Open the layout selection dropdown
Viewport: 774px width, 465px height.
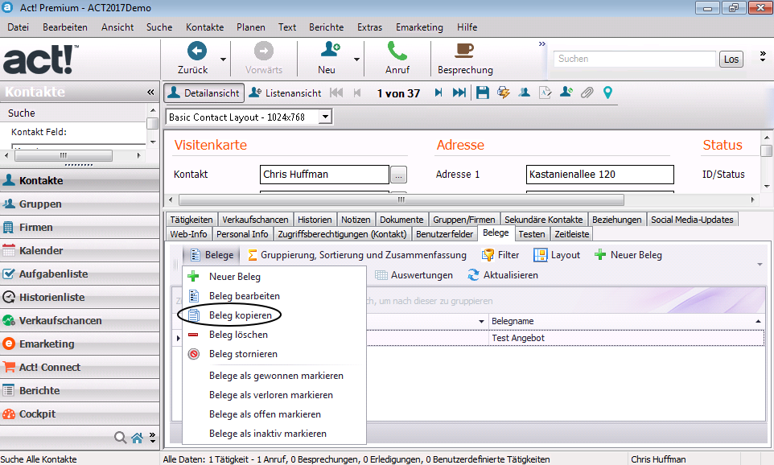click(325, 117)
